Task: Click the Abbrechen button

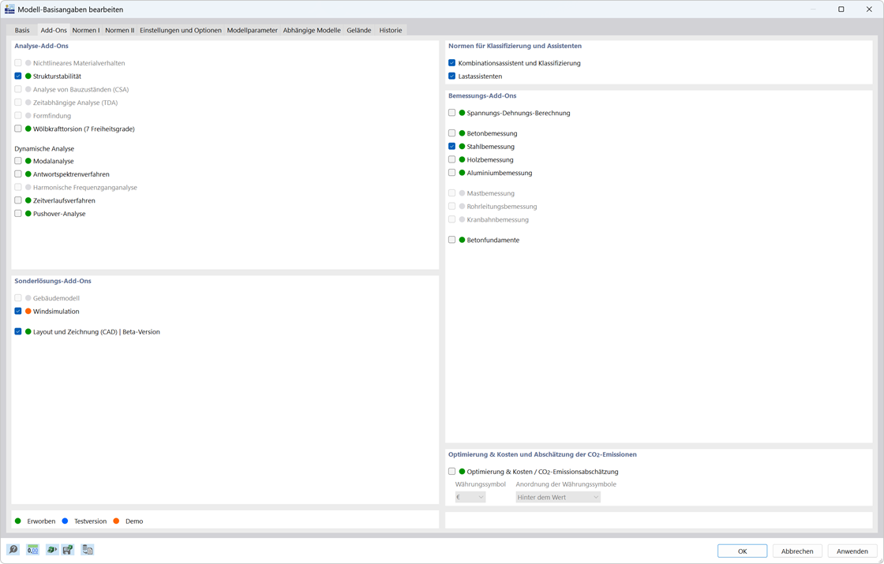Action: [x=797, y=551]
